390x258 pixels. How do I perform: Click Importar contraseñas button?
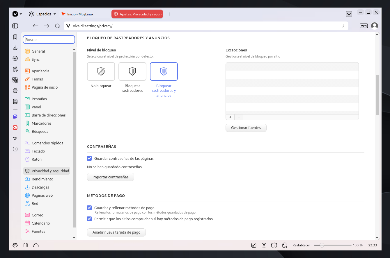(x=111, y=177)
